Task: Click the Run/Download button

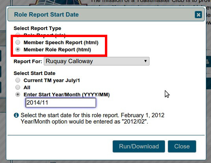Action: point(139,146)
